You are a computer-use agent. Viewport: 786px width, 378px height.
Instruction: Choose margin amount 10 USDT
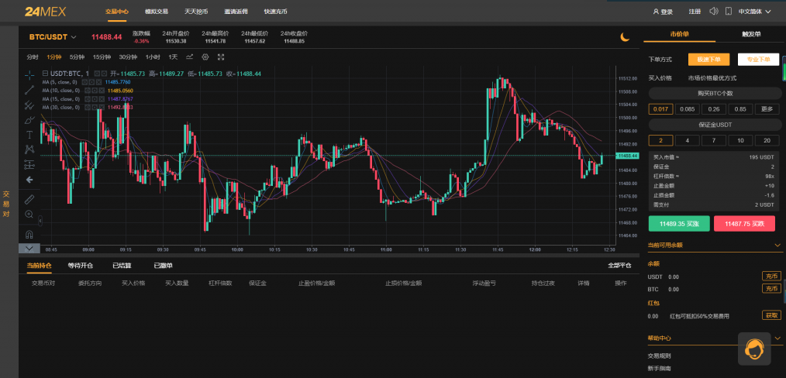click(741, 140)
